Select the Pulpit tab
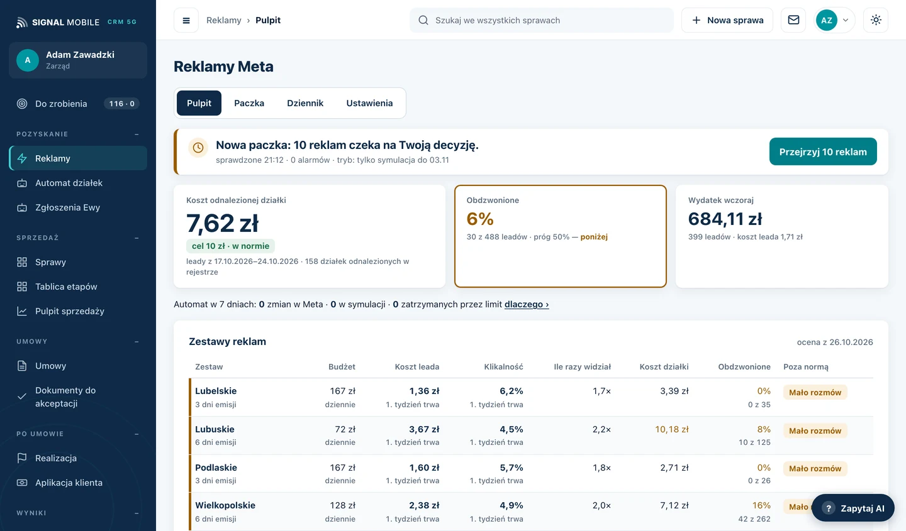The height and width of the screenshot is (531, 906). coord(199,103)
